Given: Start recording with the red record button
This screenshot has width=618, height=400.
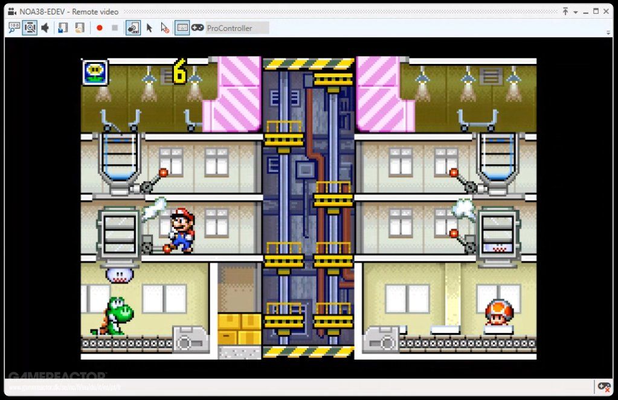Looking at the screenshot, I should point(100,27).
